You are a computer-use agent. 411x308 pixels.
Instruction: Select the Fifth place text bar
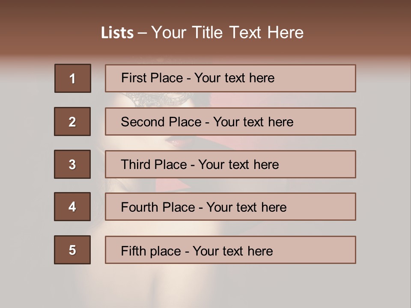230,249
